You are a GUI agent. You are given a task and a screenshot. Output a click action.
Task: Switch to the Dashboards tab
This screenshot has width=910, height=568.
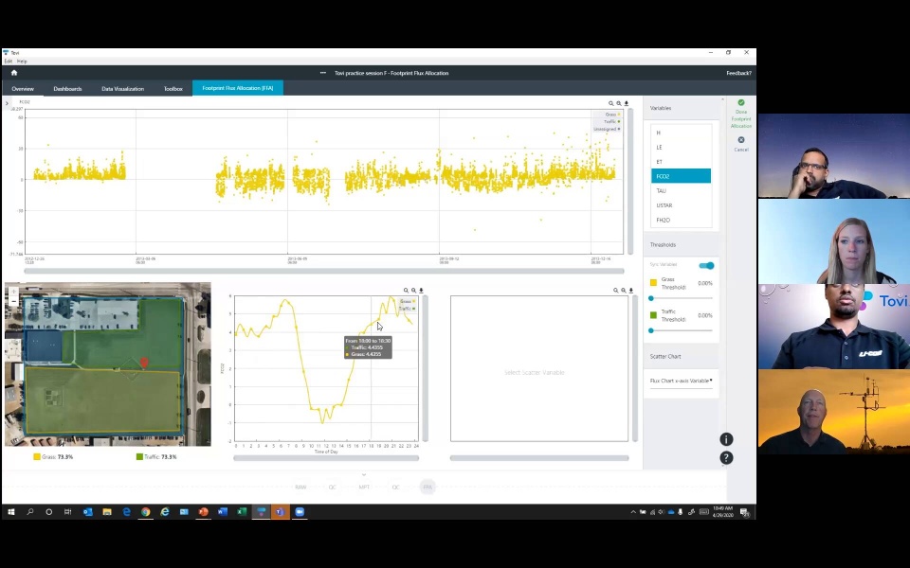pyautogui.click(x=67, y=89)
